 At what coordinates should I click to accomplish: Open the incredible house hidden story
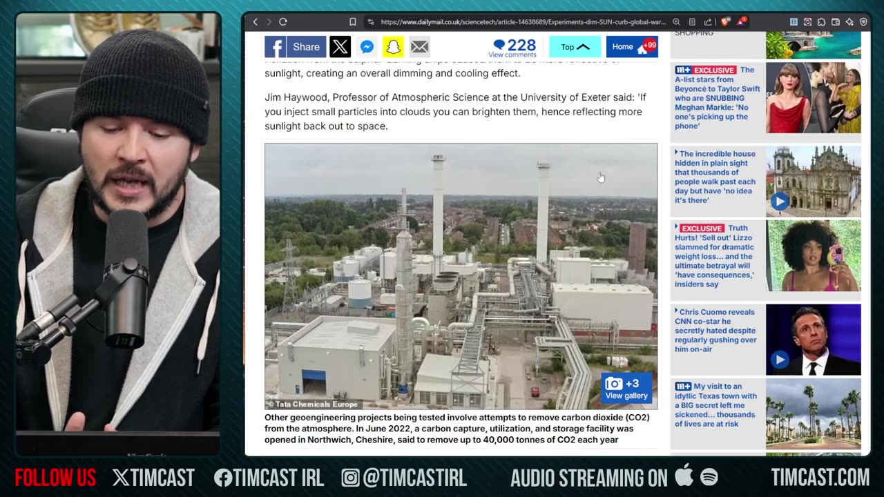(715, 177)
